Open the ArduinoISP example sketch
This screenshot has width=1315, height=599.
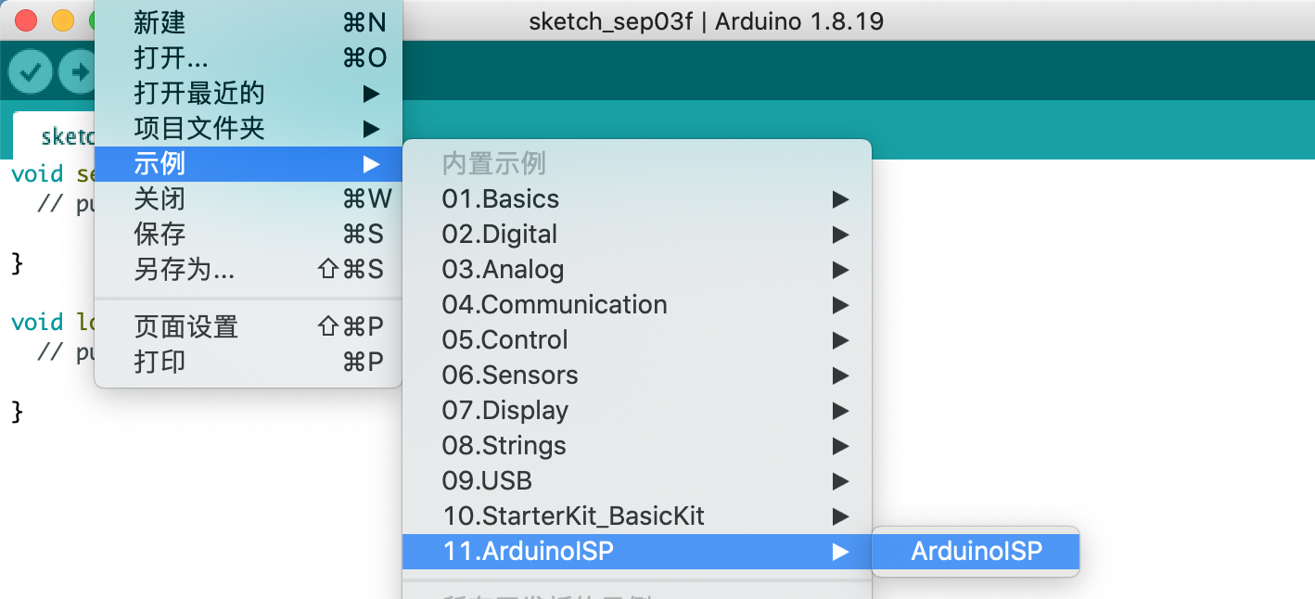[x=975, y=551]
